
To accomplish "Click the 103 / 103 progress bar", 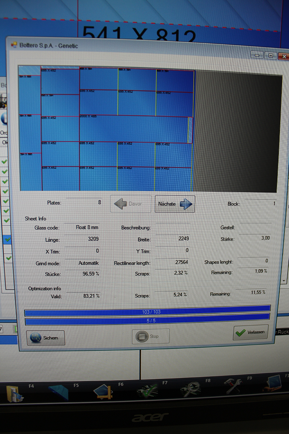I will point(147,310).
